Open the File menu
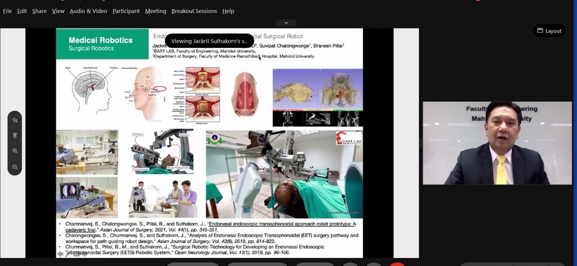577x266 pixels. (7, 11)
